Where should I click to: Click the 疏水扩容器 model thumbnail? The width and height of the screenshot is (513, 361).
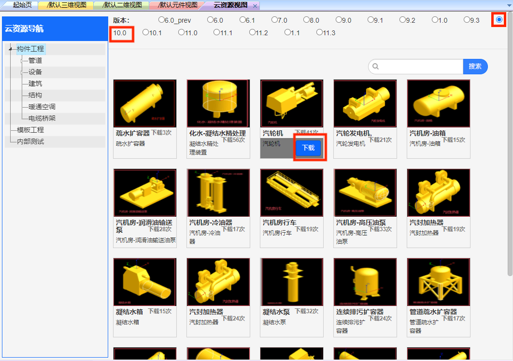point(144,103)
